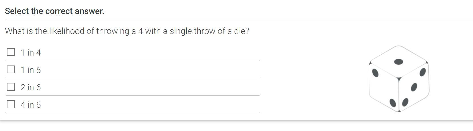This screenshot has width=473, height=131.
Task: Click the '4 in 6' answer label text
Action: click(31, 105)
